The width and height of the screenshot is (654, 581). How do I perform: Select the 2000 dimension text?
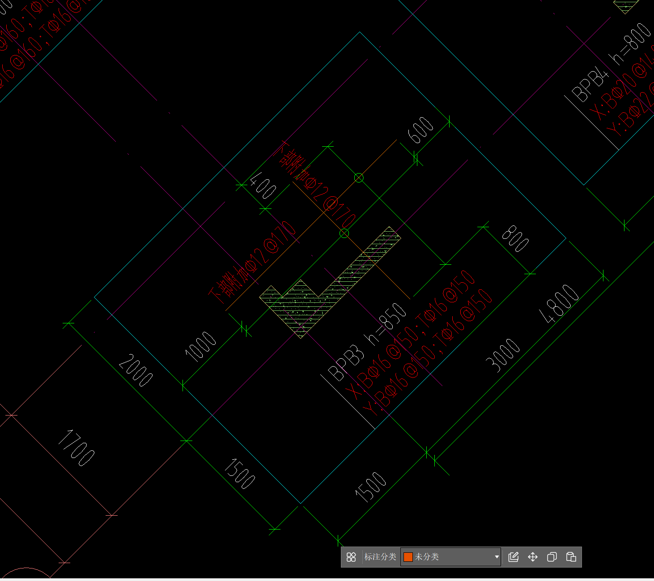click(x=136, y=370)
